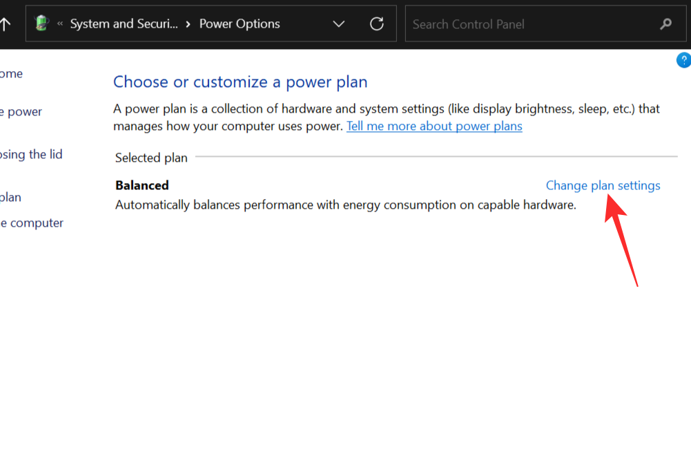Select the Power Options breadcrumb
The height and width of the screenshot is (461, 691).
pyautogui.click(x=240, y=24)
